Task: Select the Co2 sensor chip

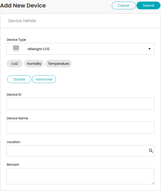Action: point(15,64)
